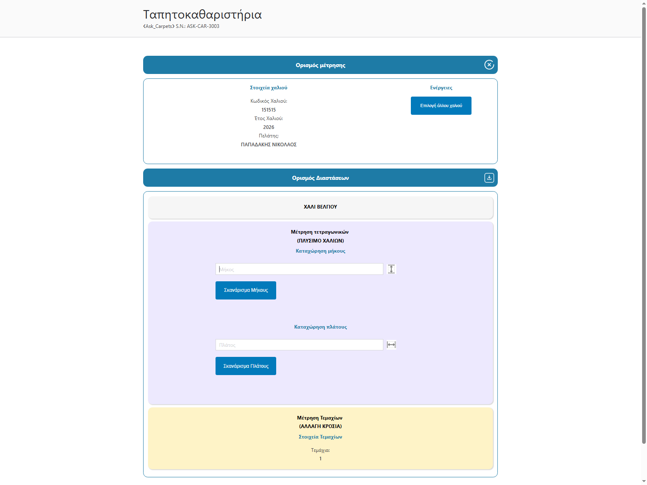Click the download icon in Ορισμός Διαστάσεων header

coord(489,178)
